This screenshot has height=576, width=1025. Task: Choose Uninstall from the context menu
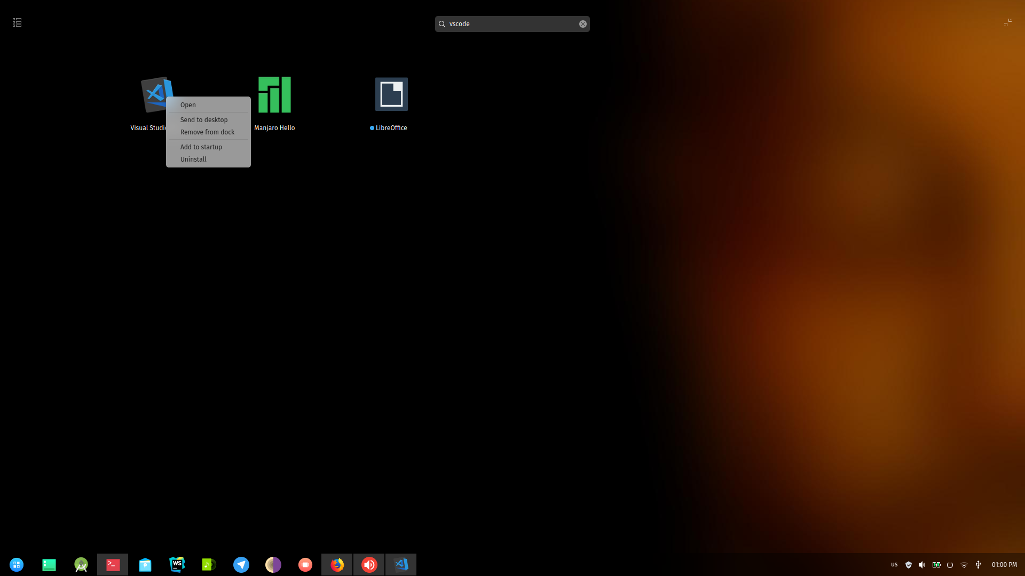coord(193,159)
